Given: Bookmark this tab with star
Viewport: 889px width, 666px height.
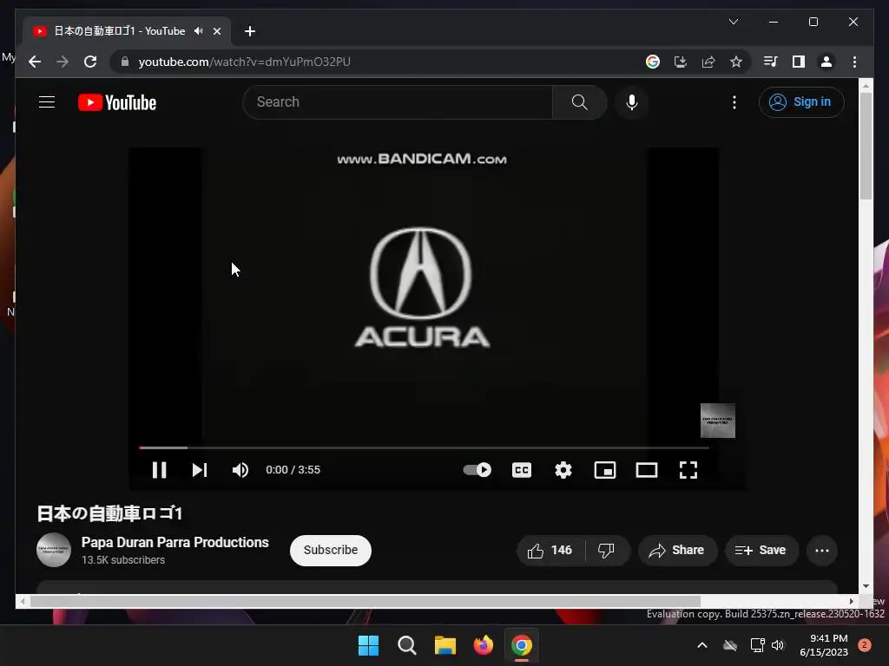Looking at the screenshot, I should click(736, 62).
